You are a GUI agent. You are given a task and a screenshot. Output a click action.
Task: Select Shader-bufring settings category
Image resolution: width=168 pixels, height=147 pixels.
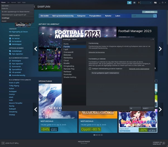click(x=74, y=77)
